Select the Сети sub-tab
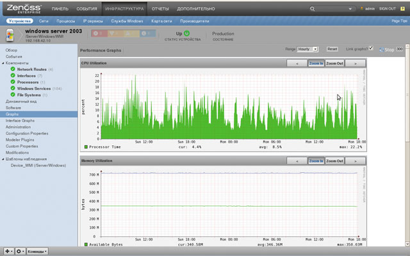The width and height of the screenshot is (410, 256). (x=44, y=21)
